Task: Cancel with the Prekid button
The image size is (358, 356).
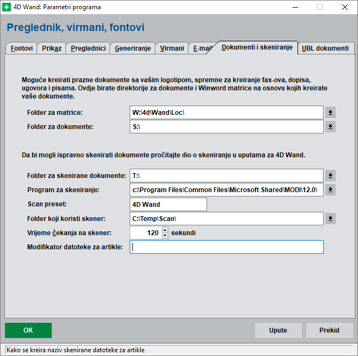Action: pos(329,330)
